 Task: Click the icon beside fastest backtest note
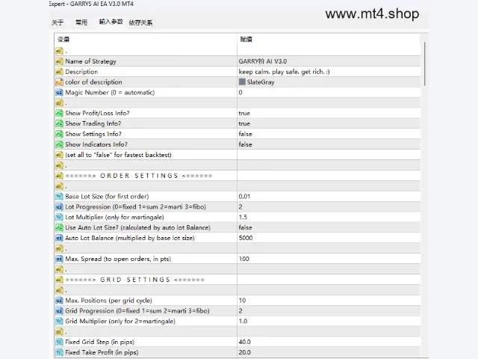coord(59,155)
